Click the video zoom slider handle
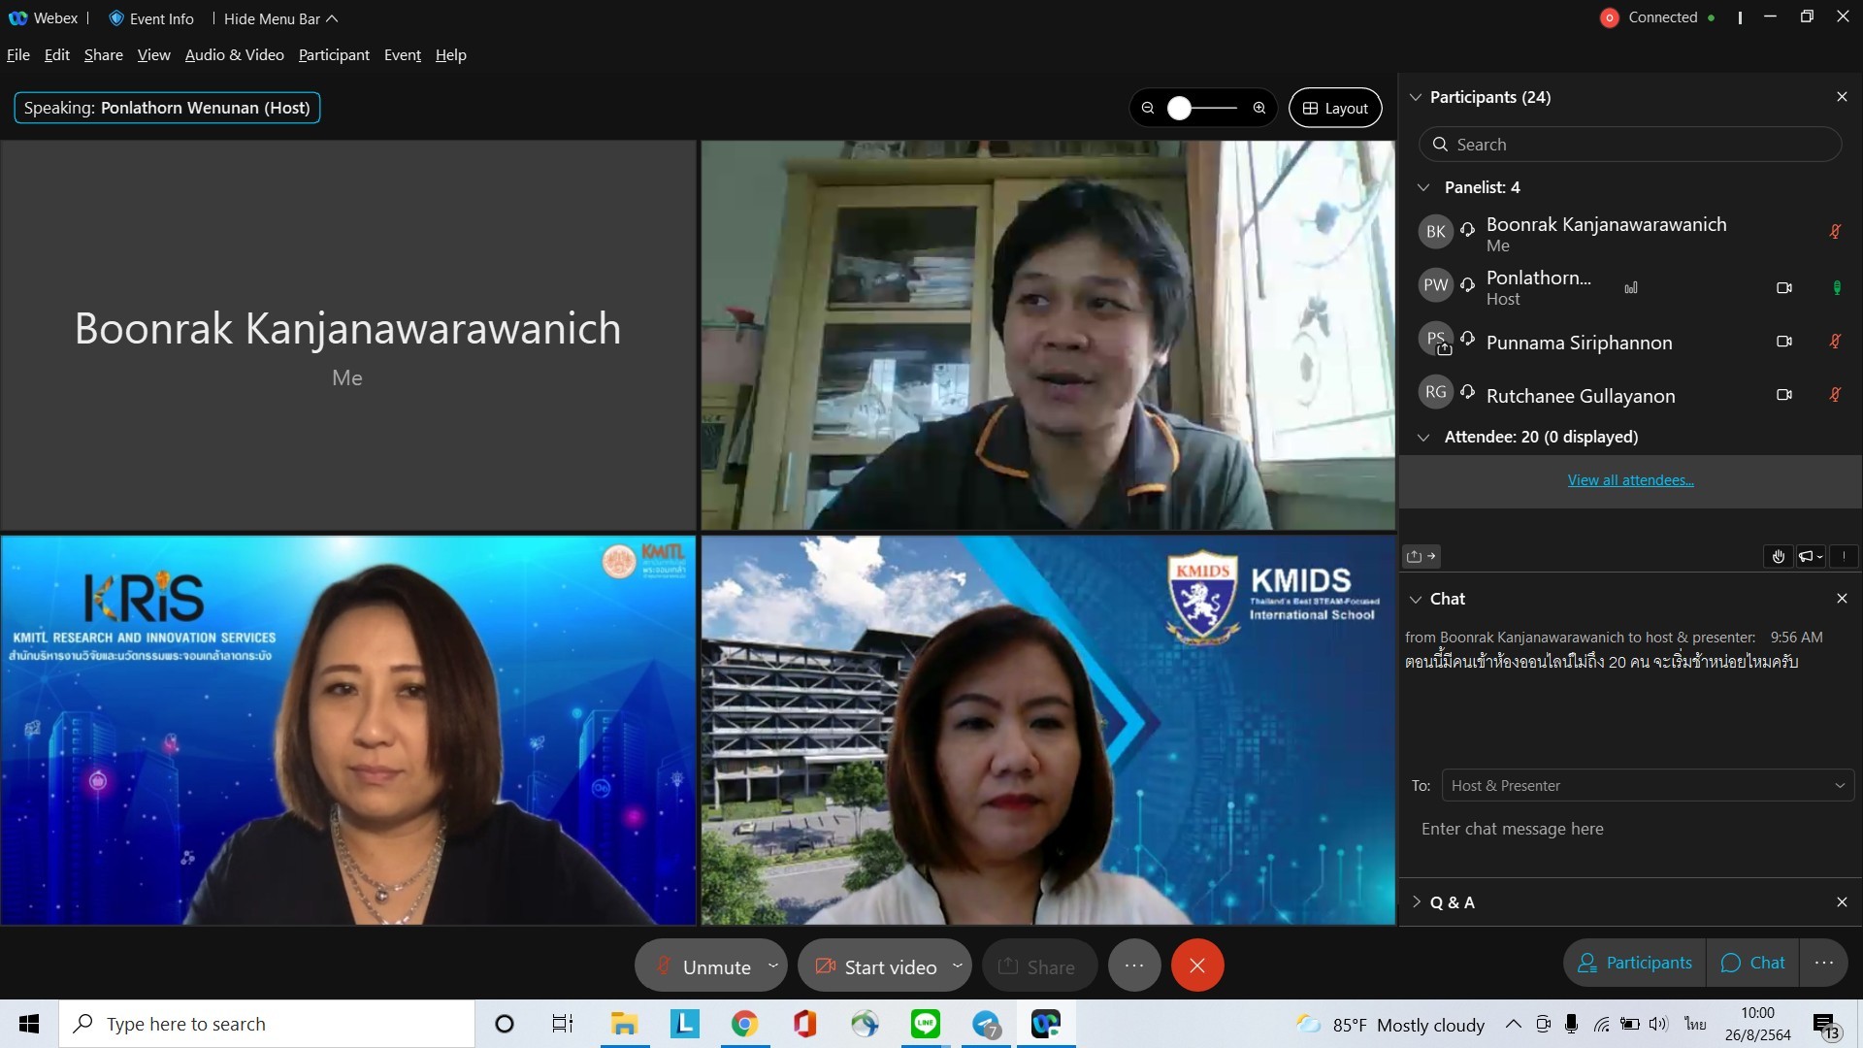This screenshot has height=1048, width=1863. [1179, 108]
